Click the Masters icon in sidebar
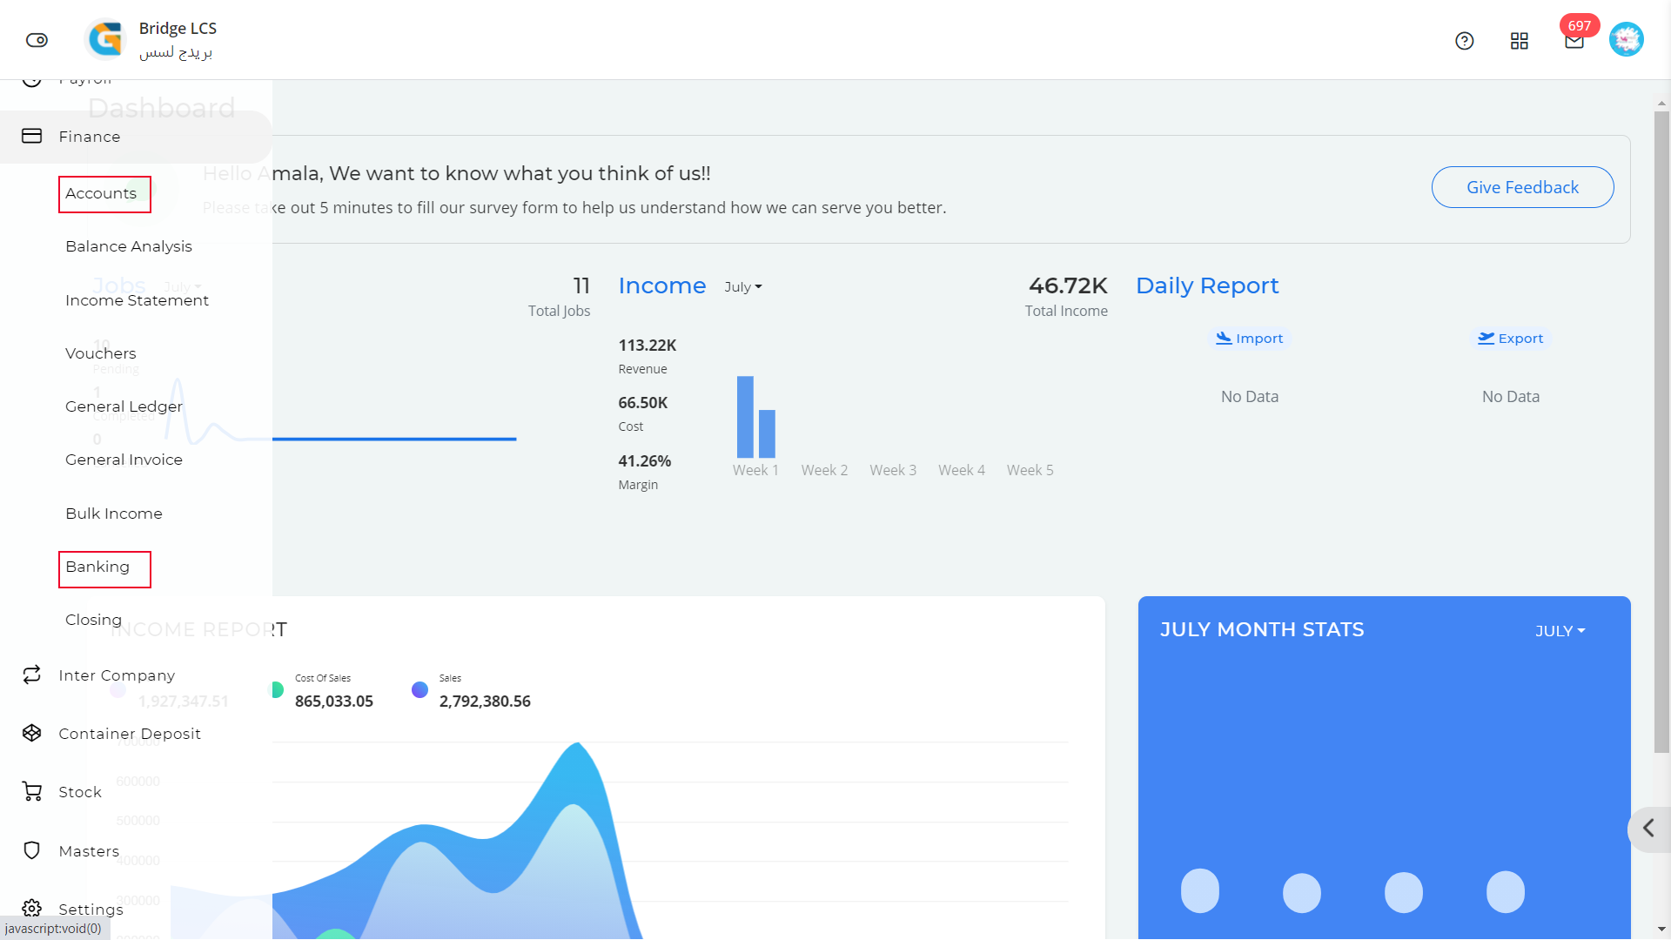 tap(32, 850)
